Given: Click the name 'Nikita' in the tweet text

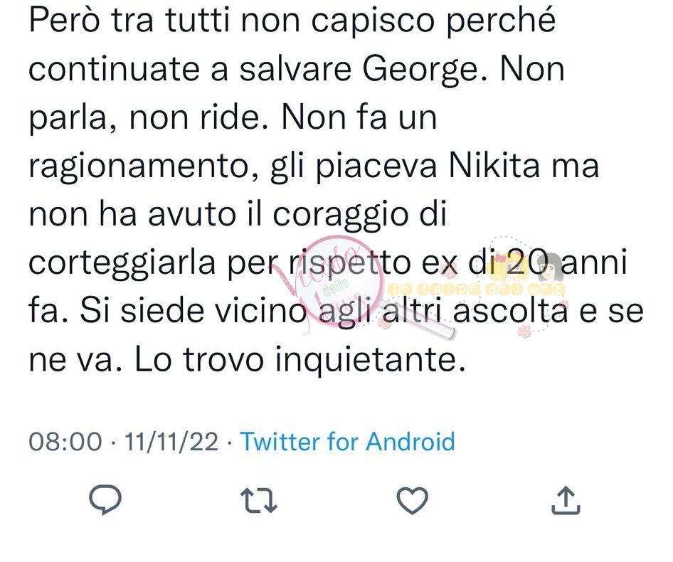Looking at the screenshot, I should tap(494, 165).
